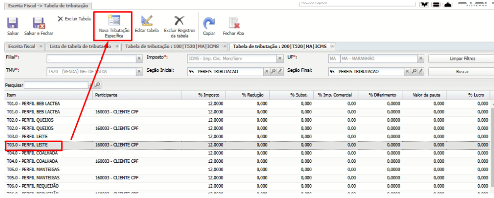494x198 pixels.
Task: Focus the Imposto ICMS field
Action: (x=232, y=58)
